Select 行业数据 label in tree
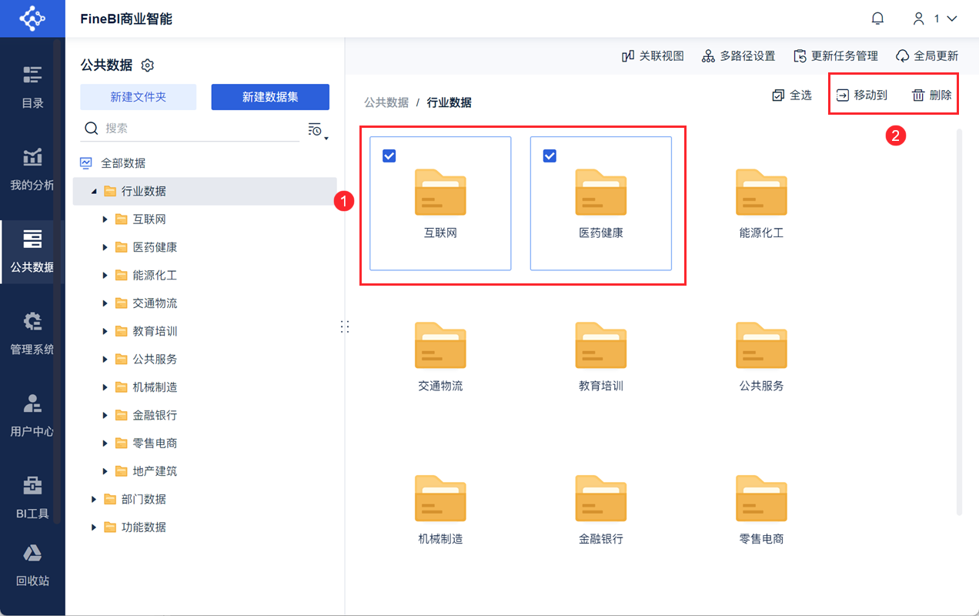The height and width of the screenshot is (616, 979). tap(144, 191)
